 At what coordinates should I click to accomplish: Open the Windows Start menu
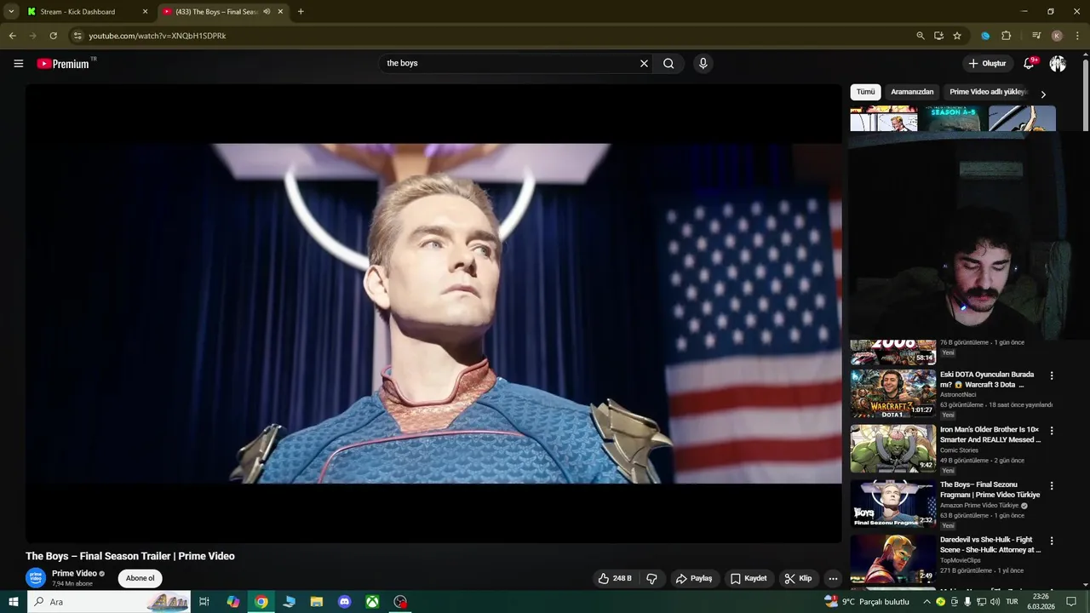13,602
